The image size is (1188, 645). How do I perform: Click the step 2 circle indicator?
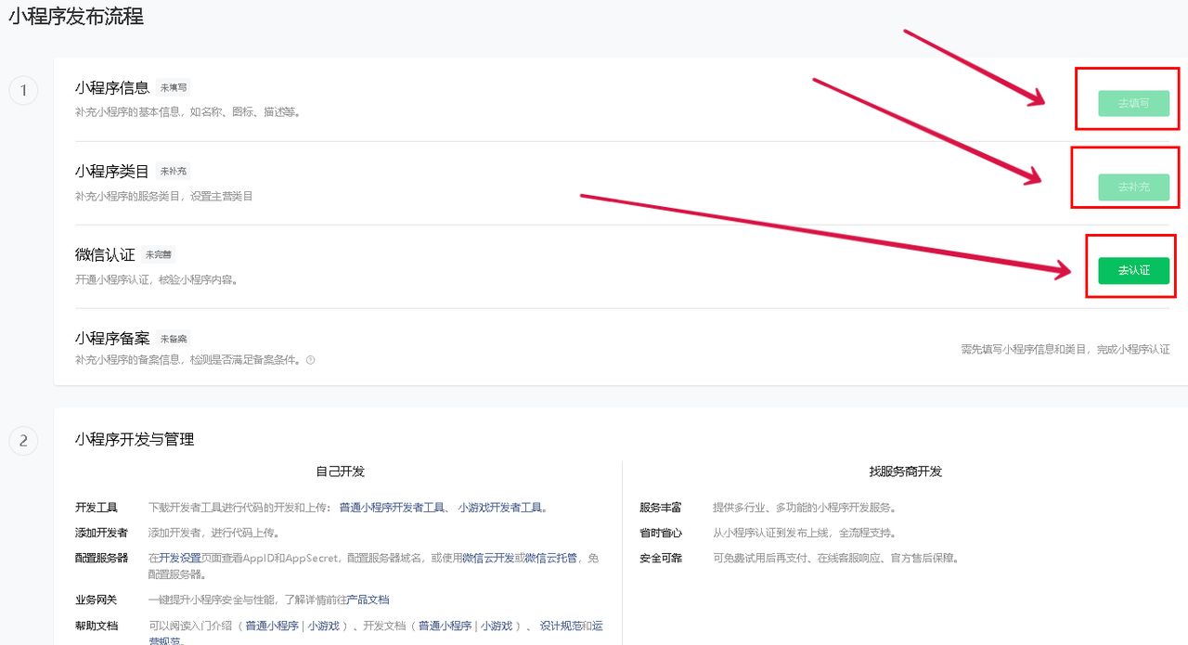click(x=23, y=441)
